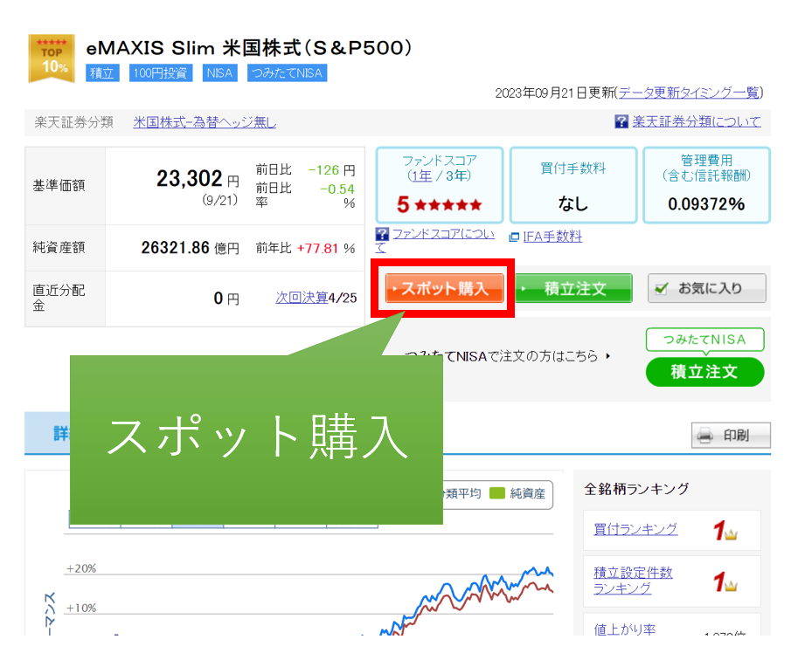Open データ更新タイミング一覧 link

click(690, 93)
